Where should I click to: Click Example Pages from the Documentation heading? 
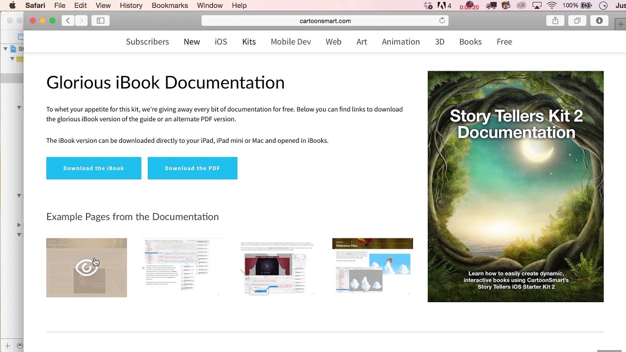(x=133, y=217)
